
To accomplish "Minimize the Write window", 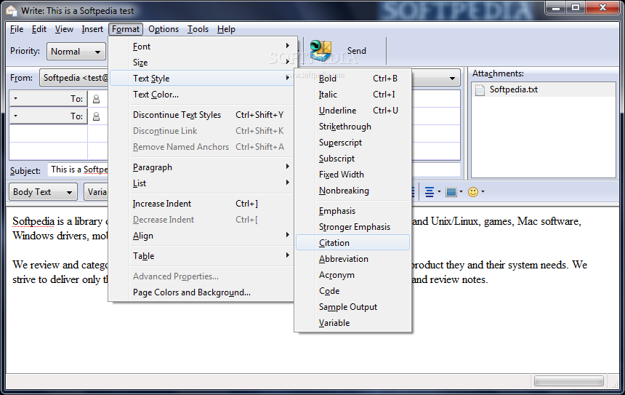I will [x=557, y=8].
